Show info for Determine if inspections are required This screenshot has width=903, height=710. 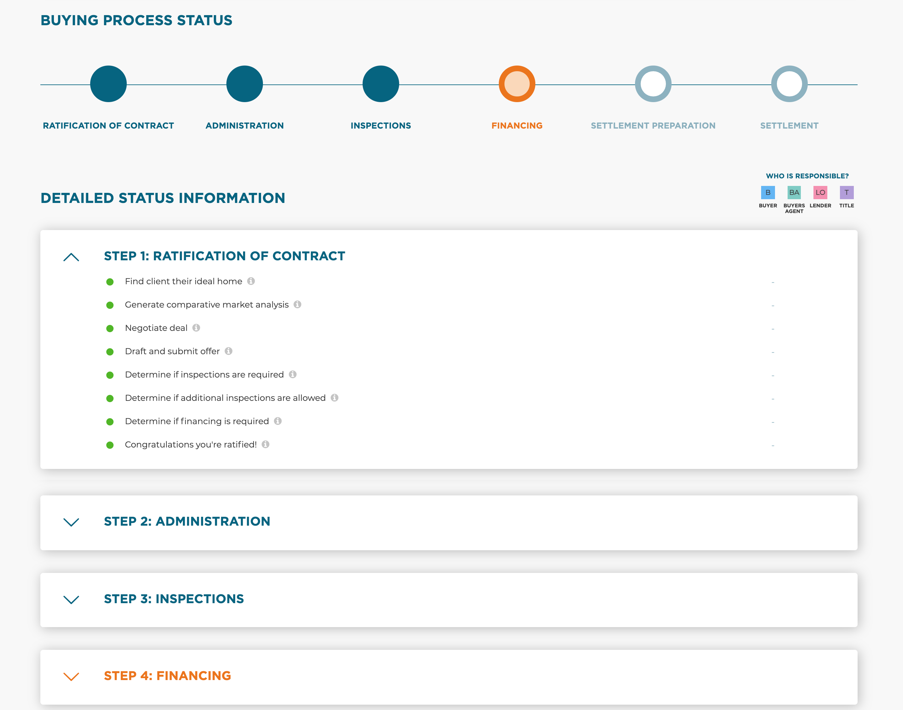coord(293,374)
